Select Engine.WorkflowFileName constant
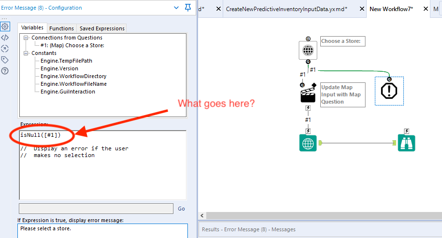 pyautogui.click(x=73, y=84)
